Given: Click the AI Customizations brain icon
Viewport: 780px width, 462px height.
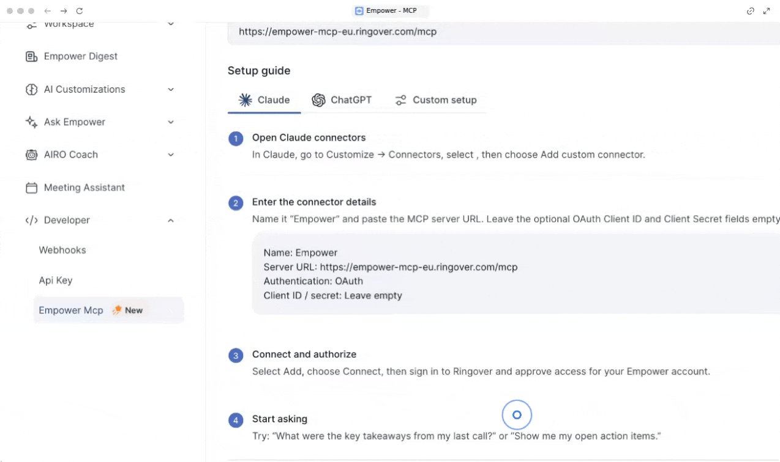Looking at the screenshot, I should click(31, 89).
